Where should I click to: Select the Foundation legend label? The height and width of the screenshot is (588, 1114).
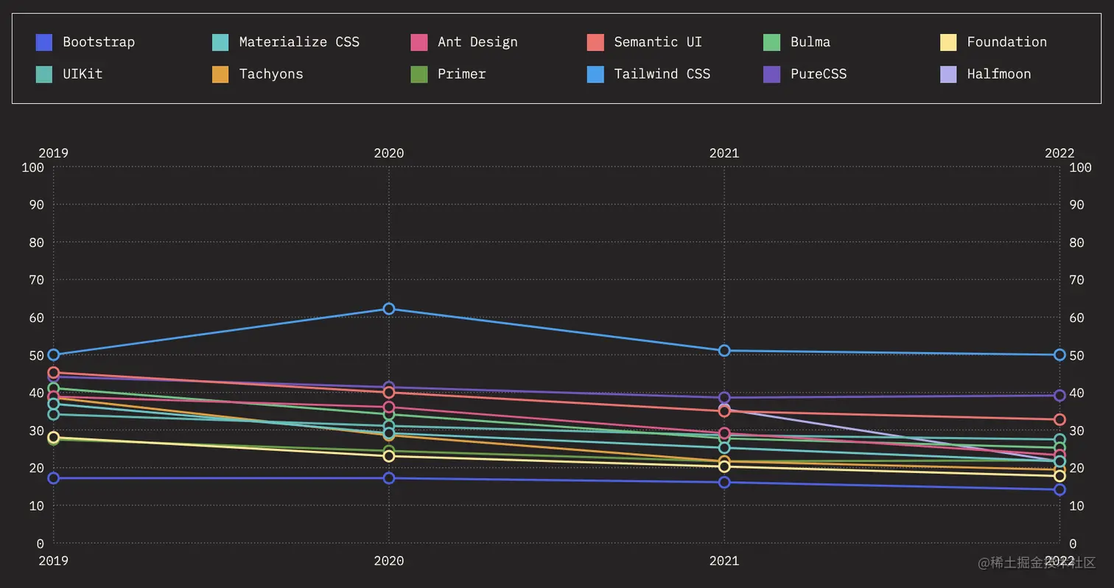tap(1006, 42)
